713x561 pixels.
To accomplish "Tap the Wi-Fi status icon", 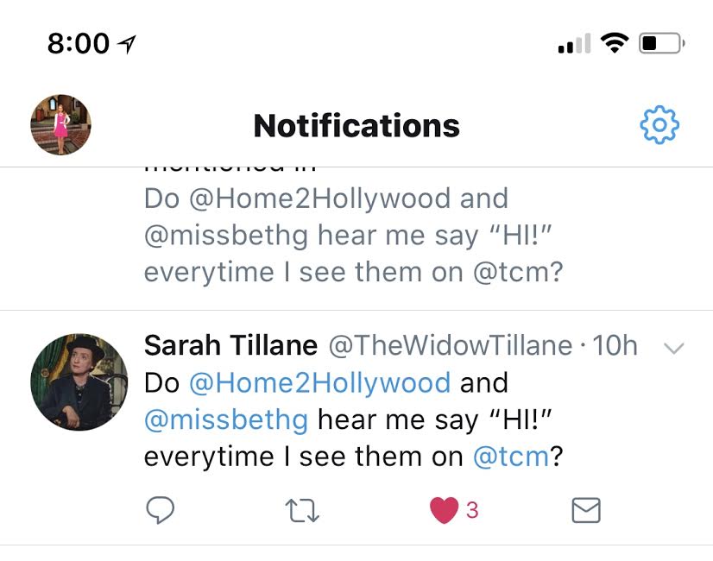I will point(615,42).
